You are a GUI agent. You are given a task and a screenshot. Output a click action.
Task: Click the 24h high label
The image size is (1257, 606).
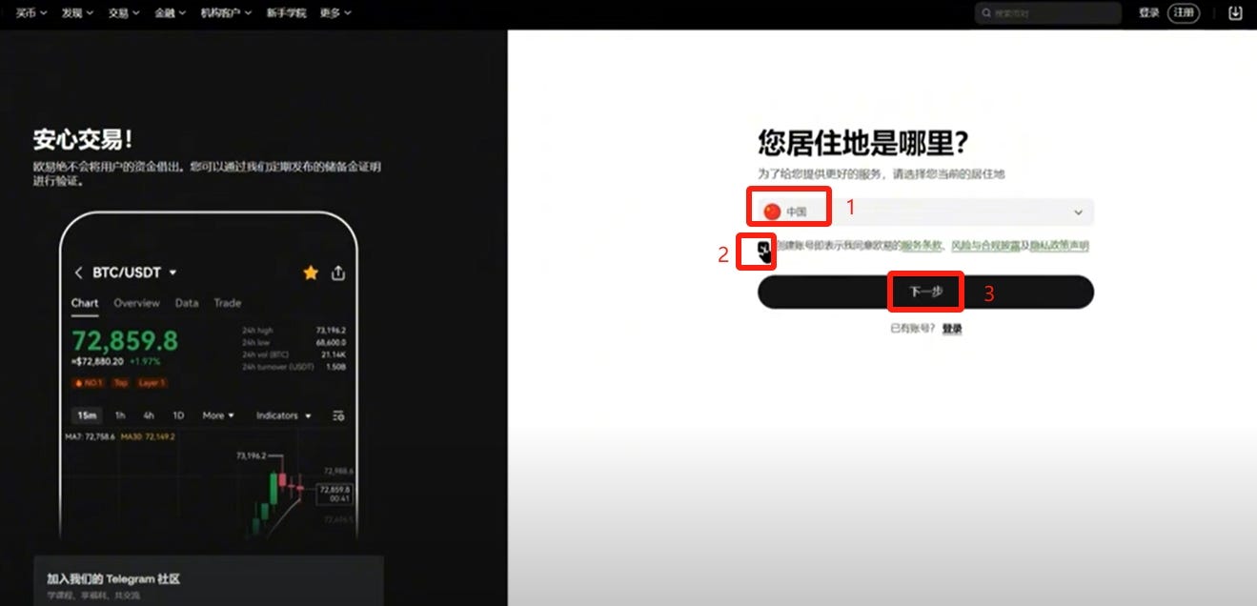click(x=257, y=331)
